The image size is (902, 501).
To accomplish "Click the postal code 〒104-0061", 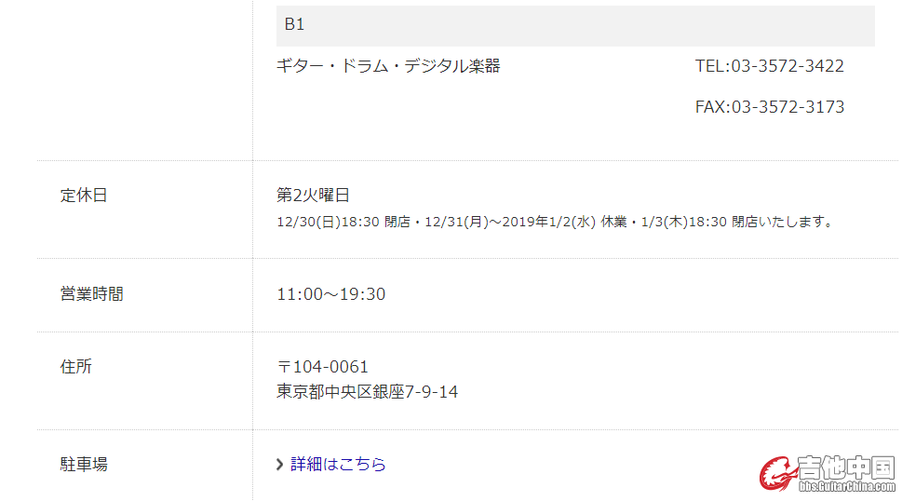I will click(322, 367).
